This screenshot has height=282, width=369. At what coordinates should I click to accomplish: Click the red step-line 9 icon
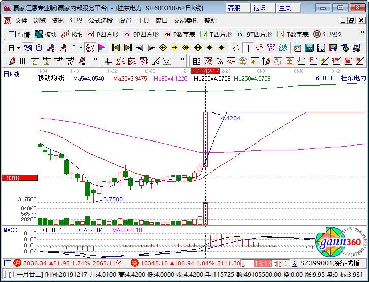click(63, 48)
